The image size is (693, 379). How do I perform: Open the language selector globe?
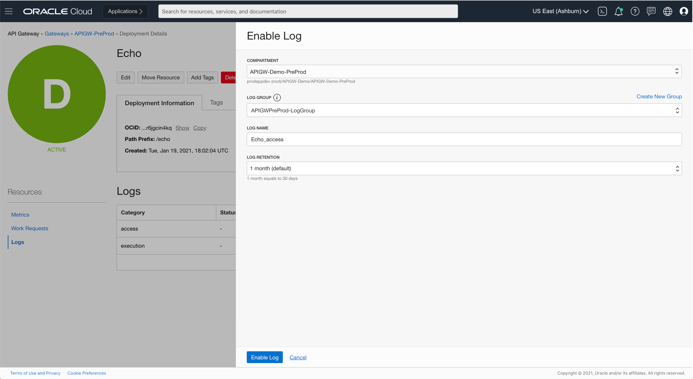pyautogui.click(x=667, y=11)
